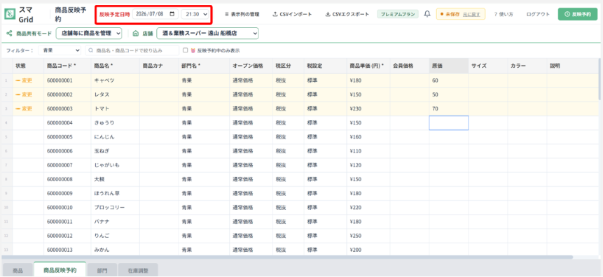This screenshot has height=277, width=603.
Task: Click the 商品名・商品コード search field
Action: click(x=132, y=50)
